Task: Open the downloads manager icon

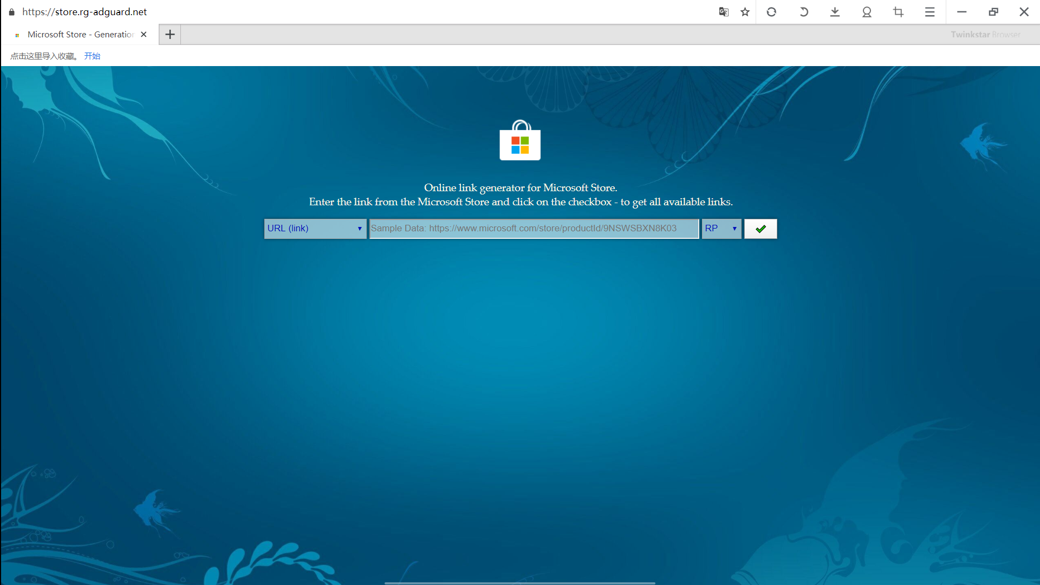Action: (x=835, y=11)
